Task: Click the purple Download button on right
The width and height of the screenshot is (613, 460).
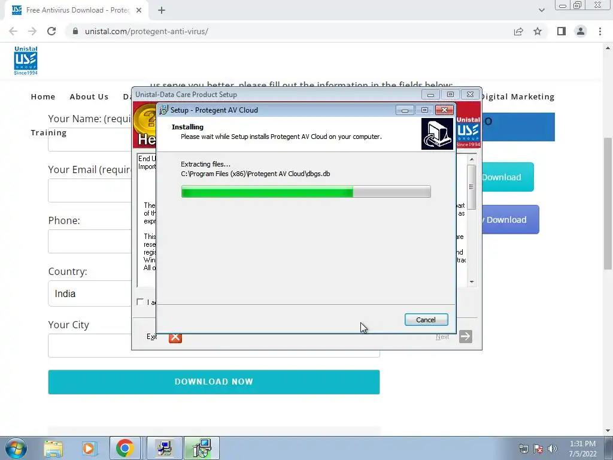Action: 510,220
